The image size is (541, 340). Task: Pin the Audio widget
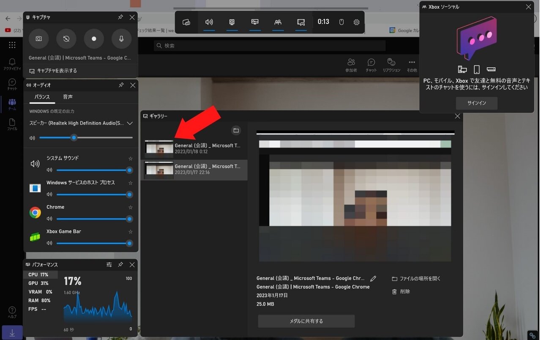[x=121, y=85]
